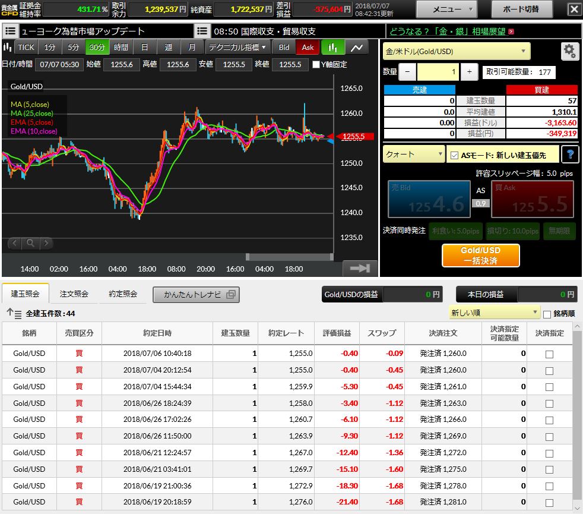This screenshot has width=583, height=514.
Task: Click the chart horizontal scrollbar thumb
Action: click(x=289, y=257)
